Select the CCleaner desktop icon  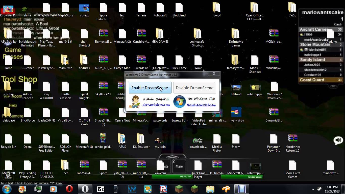(28, 62)
